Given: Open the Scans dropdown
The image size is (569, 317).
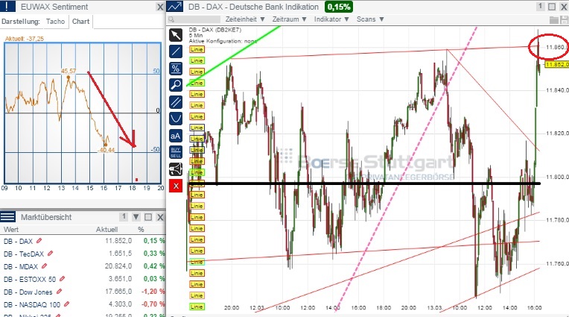Looking at the screenshot, I should [x=370, y=19].
